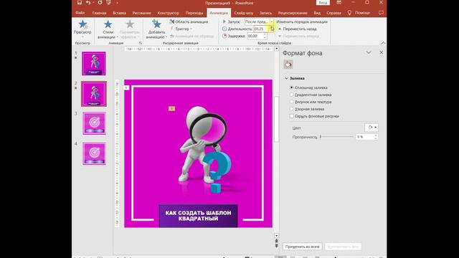
Task: Customize the quick access toolbar dropdown
Action: 118,3
